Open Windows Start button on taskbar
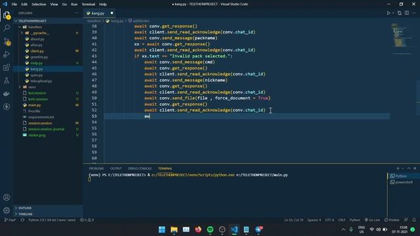 (162, 229)
